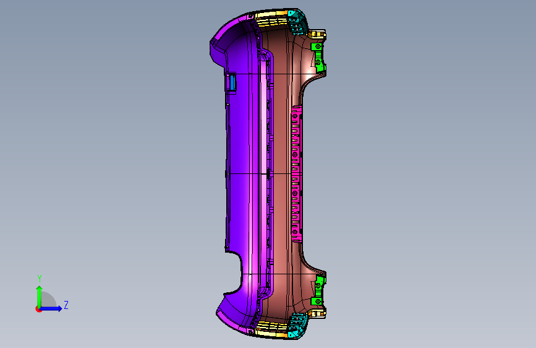
Task: Select the upper green mounting bracket
Action: click(318, 56)
